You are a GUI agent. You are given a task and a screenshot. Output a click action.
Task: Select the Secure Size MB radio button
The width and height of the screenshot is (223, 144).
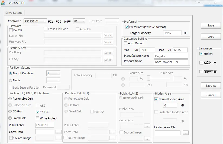pos(123,85)
